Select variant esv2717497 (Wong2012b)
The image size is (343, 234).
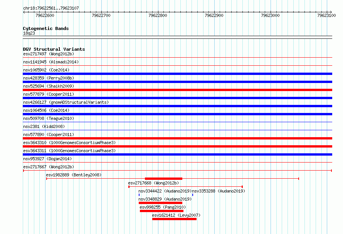pos(49,54)
